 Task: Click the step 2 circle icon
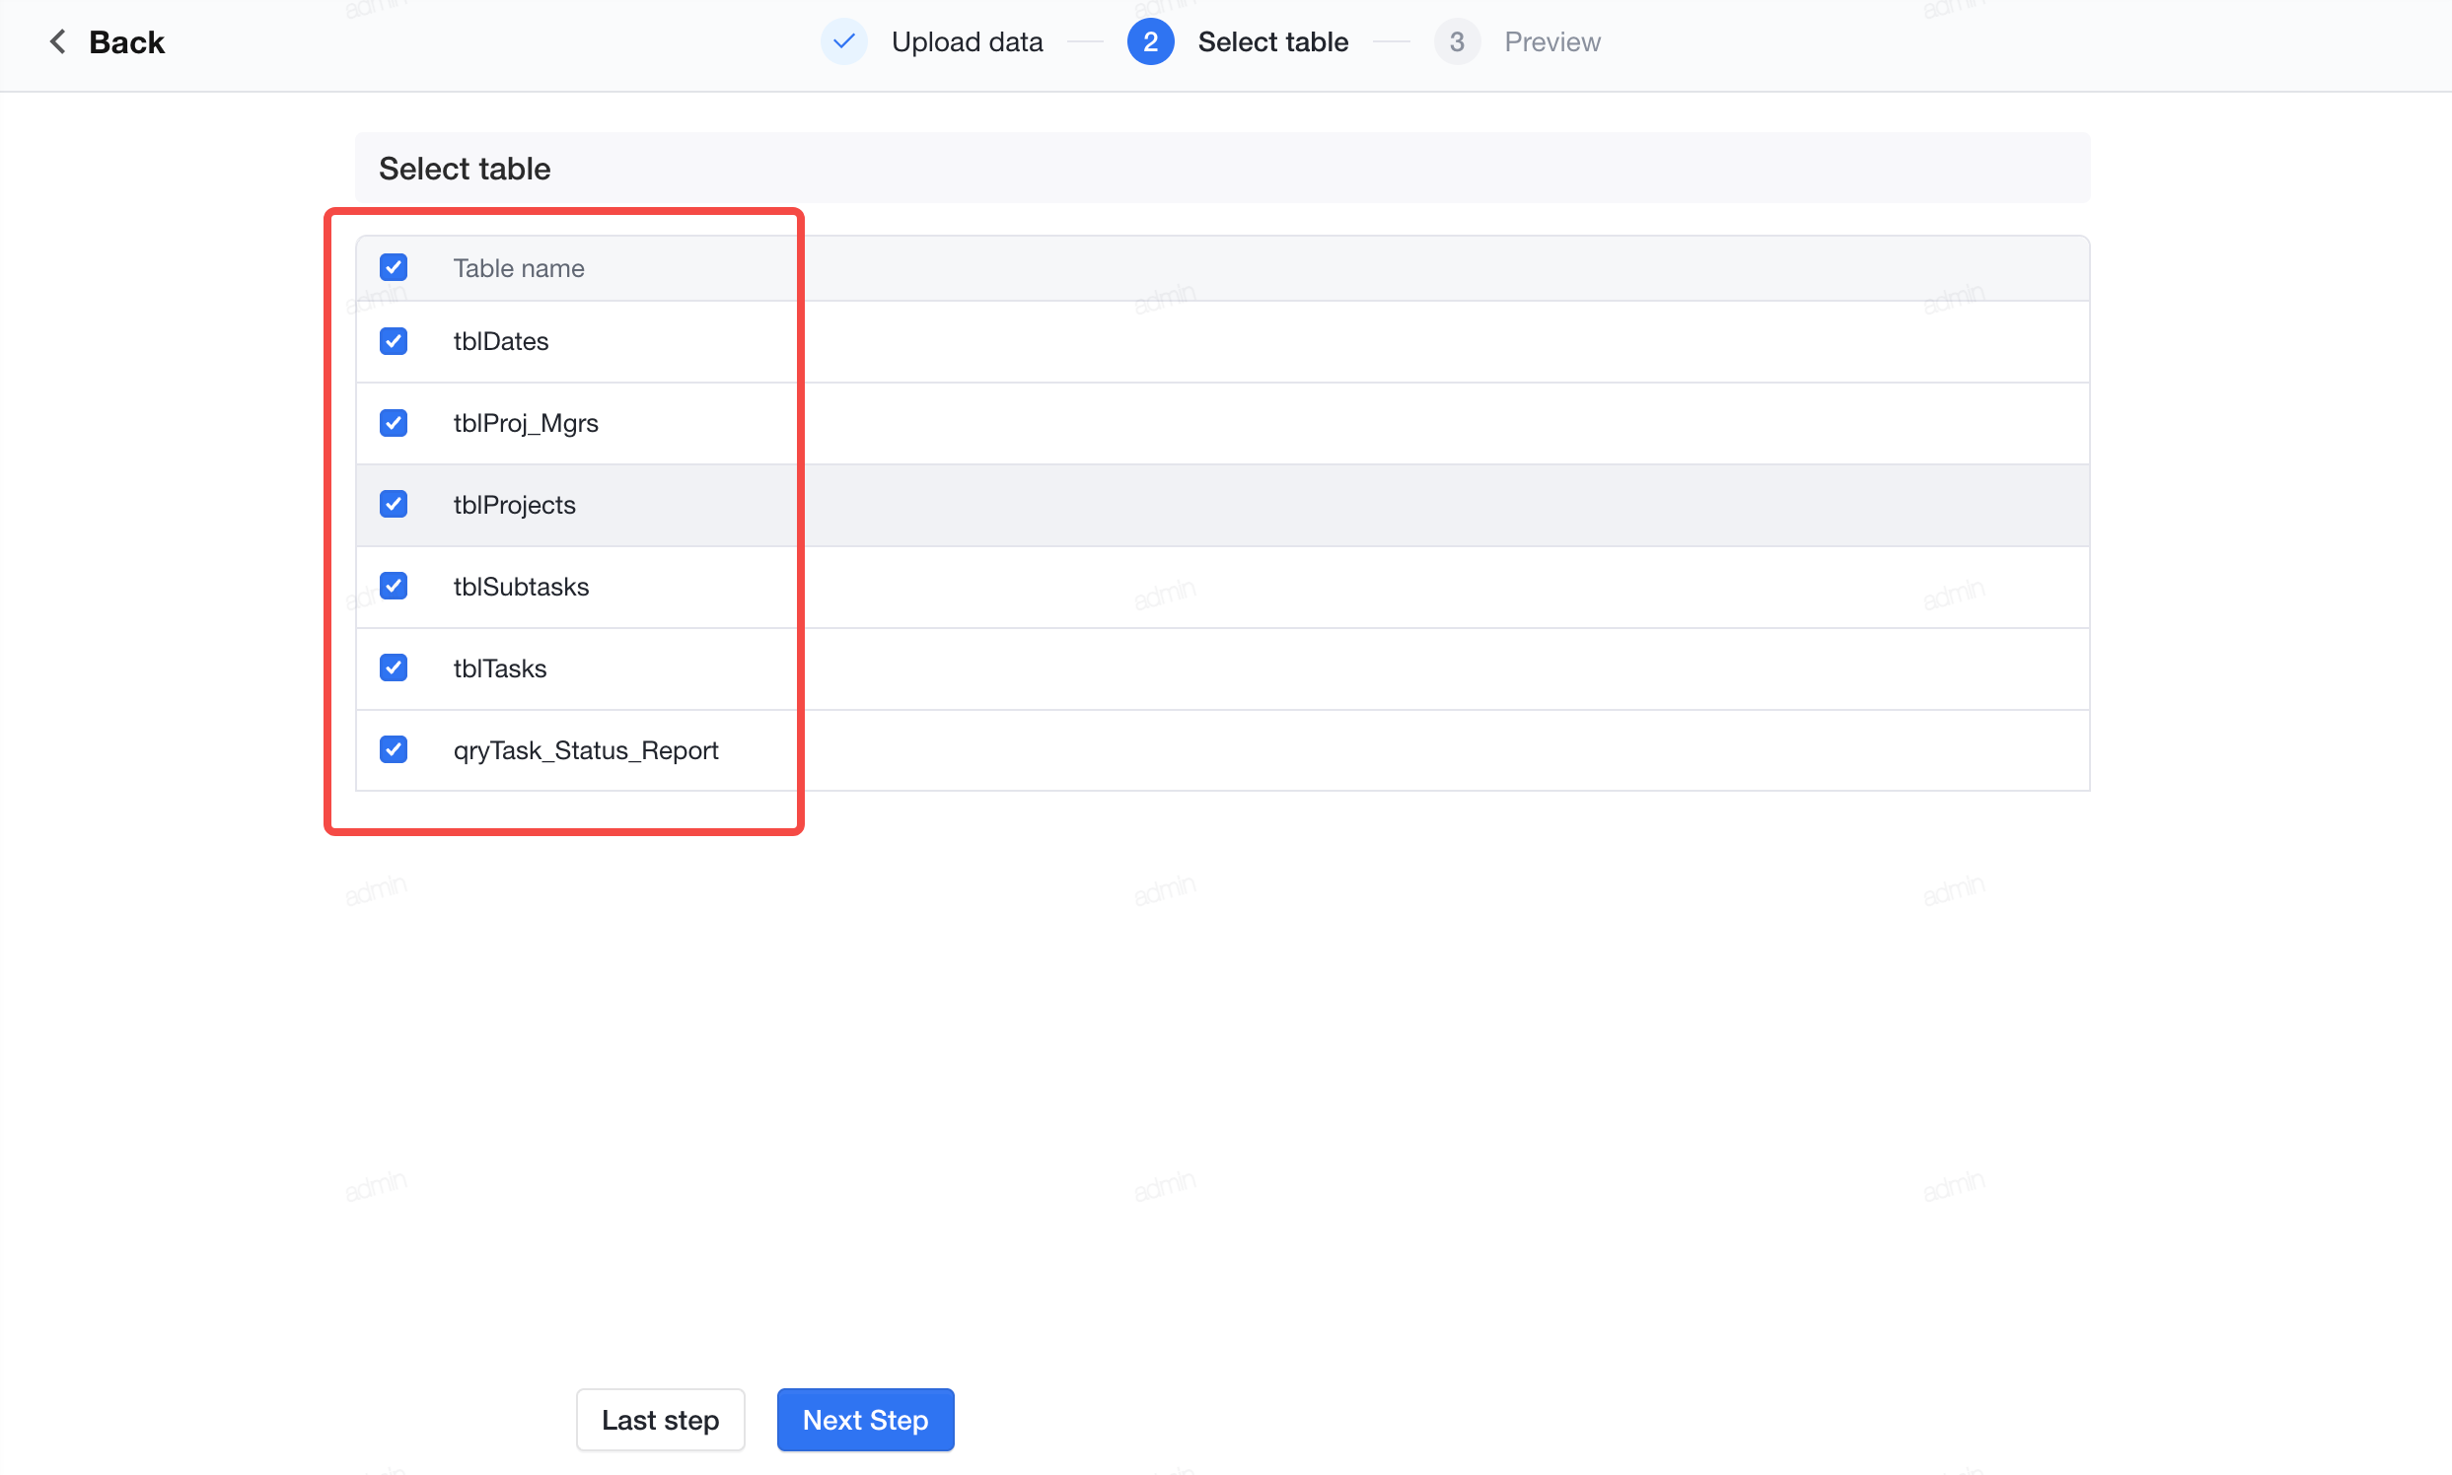coord(1150,41)
